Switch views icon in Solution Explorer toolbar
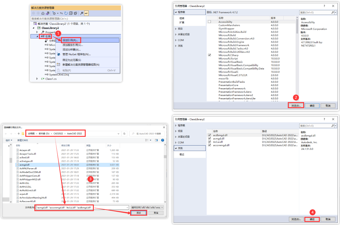 [x=47, y=13]
